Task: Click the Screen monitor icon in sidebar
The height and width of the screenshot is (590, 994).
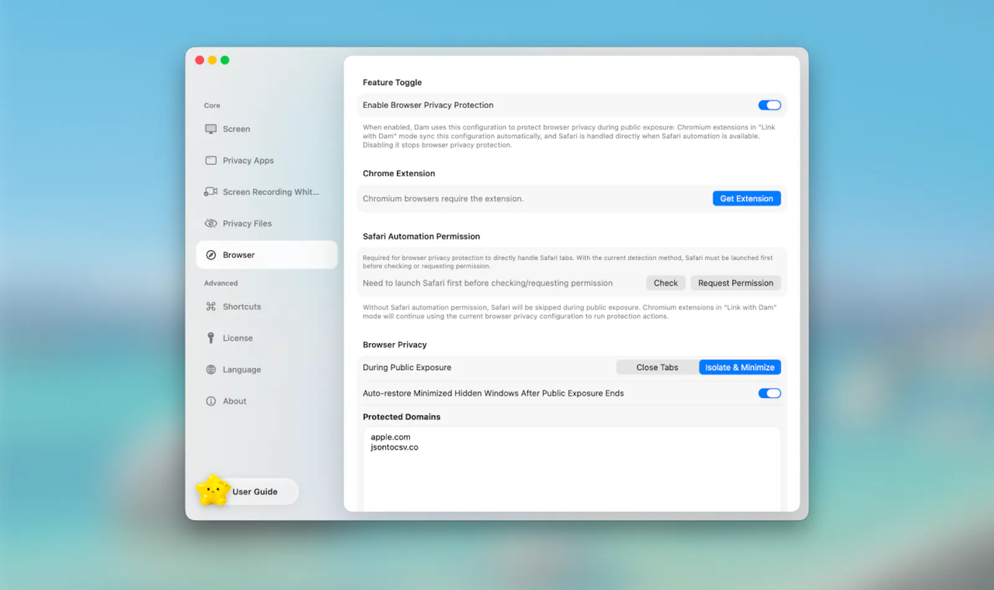Action: 211,129
